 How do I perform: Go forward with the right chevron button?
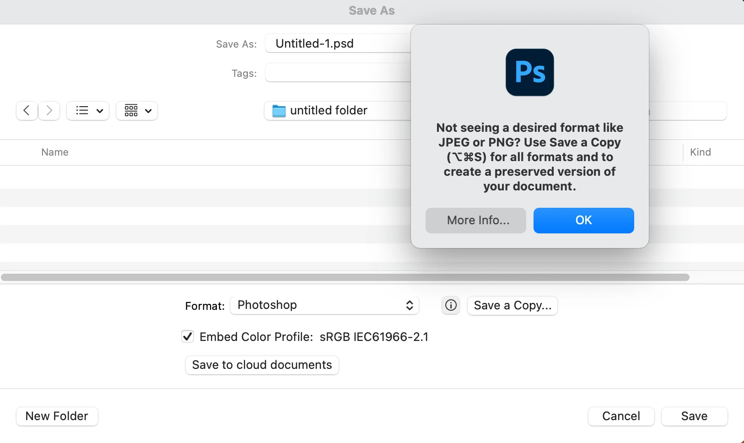(49, 111)
